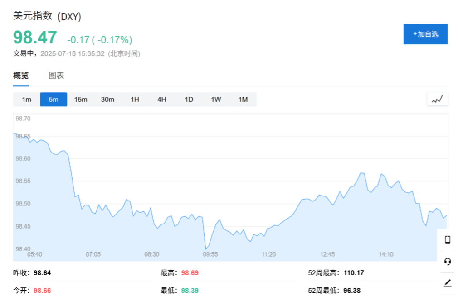Set chart interval to 30m
The image size is (458, 296).
tap(107, 100)
